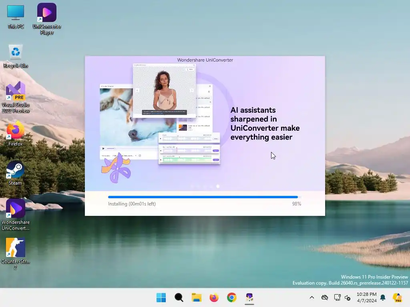Open the network status tray icon
Screen dimensions: 410x307
pyautogui.click(x=337, y=297)
